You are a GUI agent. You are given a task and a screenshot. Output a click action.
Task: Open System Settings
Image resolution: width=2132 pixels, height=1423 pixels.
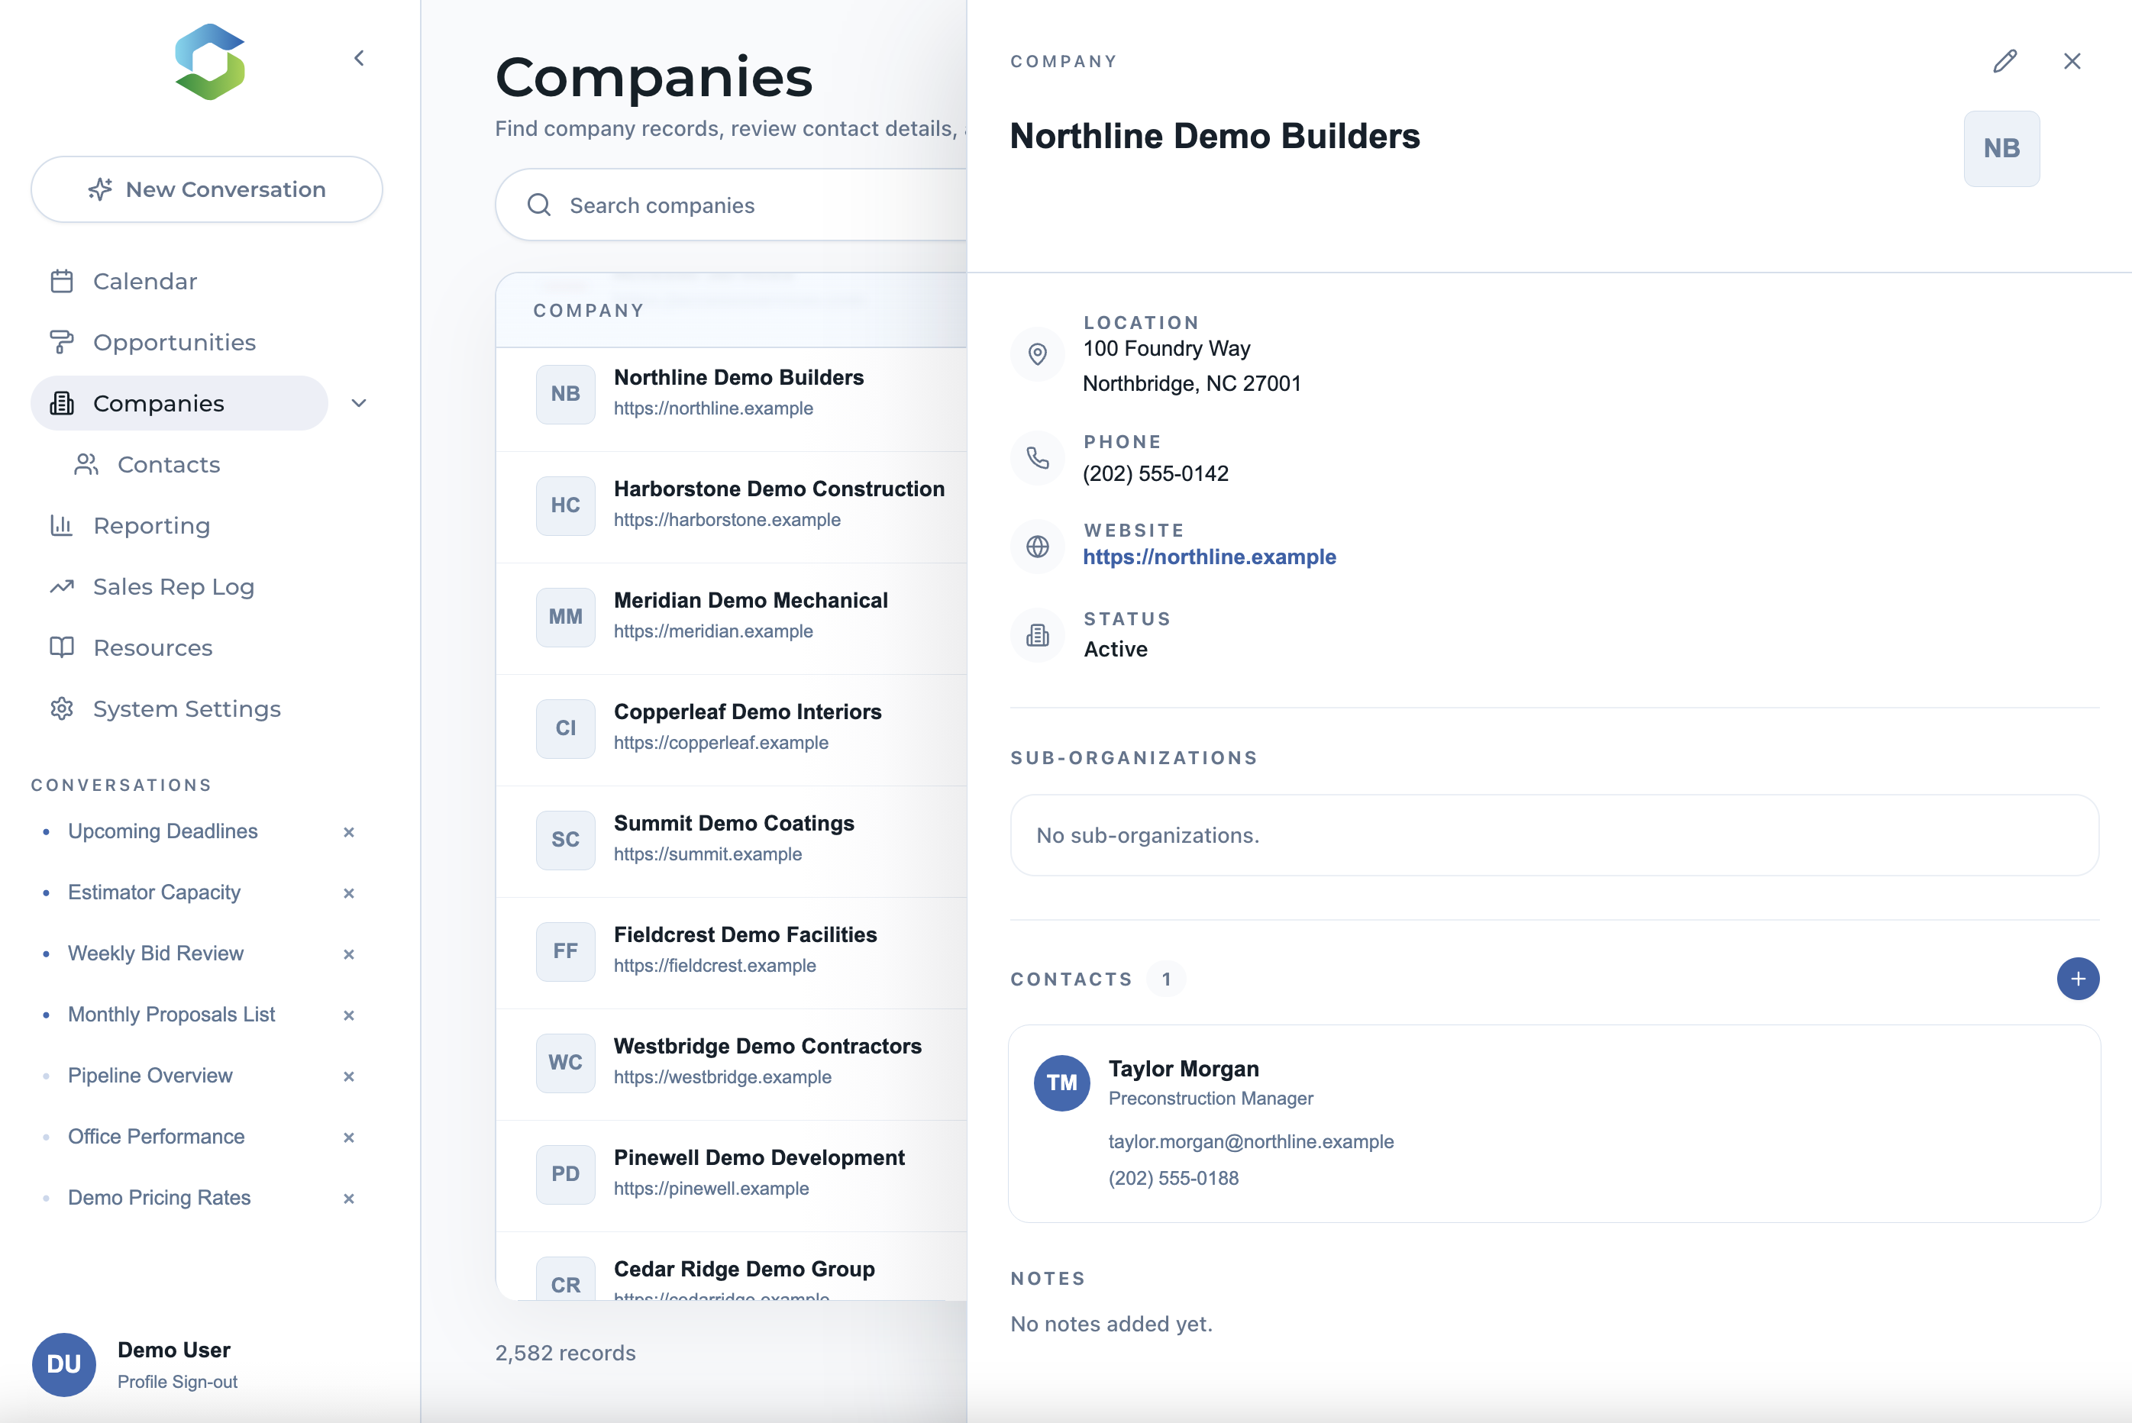pyautogui.click(x=187, y=708)
